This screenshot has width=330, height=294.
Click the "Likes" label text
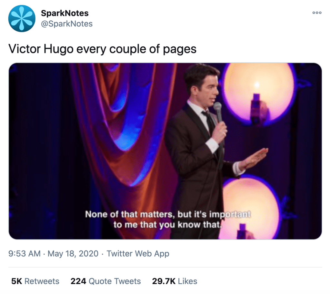[187, 281]
